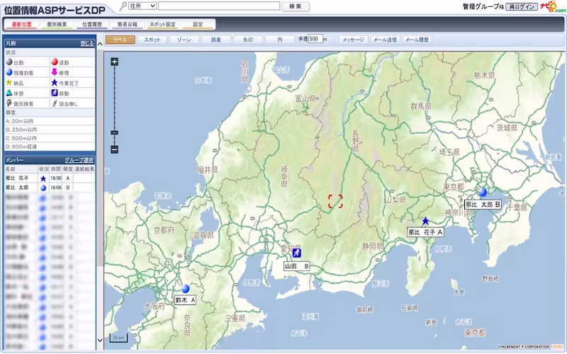Screen dimensions: 567x354
Task: Click the map zoom out minus button
Action: click(x=115, y=149)
